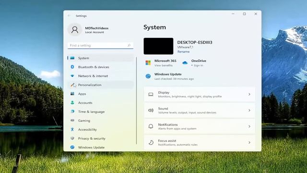This screenshot has height=173, width=307.
Task: Click the Bluetooth & devices icon
Action: pyautogui.click(x=72, y=67)
